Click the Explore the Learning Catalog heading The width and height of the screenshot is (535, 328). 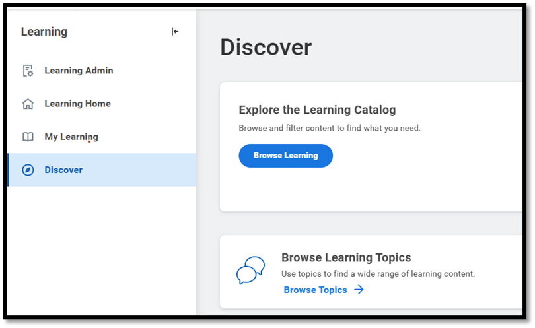(317, 110)
